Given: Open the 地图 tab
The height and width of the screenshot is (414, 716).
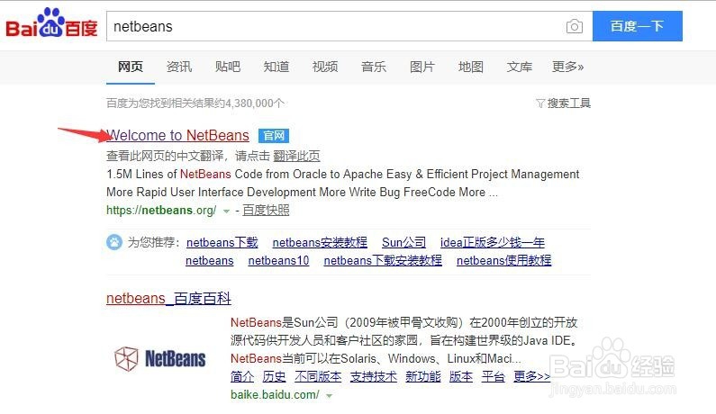Looking at the screenshot, I should (471, 67).
